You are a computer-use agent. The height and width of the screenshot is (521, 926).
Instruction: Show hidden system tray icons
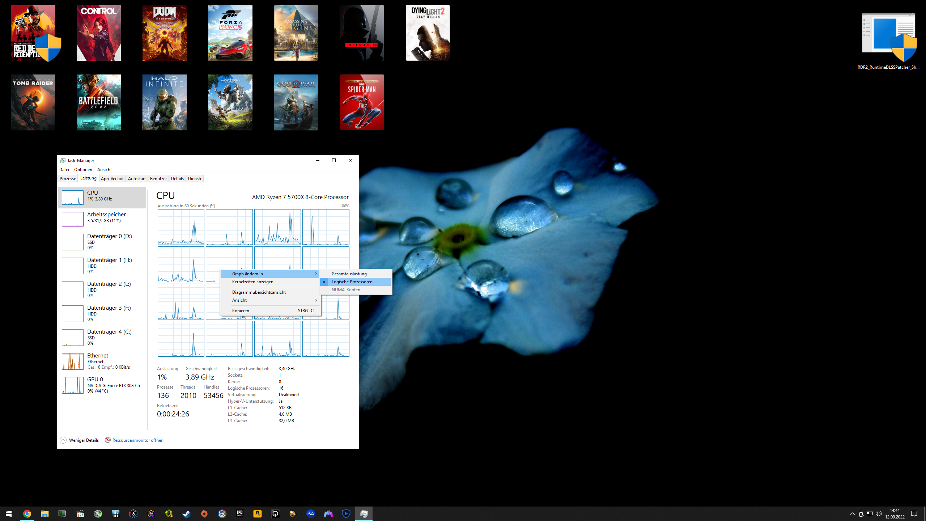[853, 514]
